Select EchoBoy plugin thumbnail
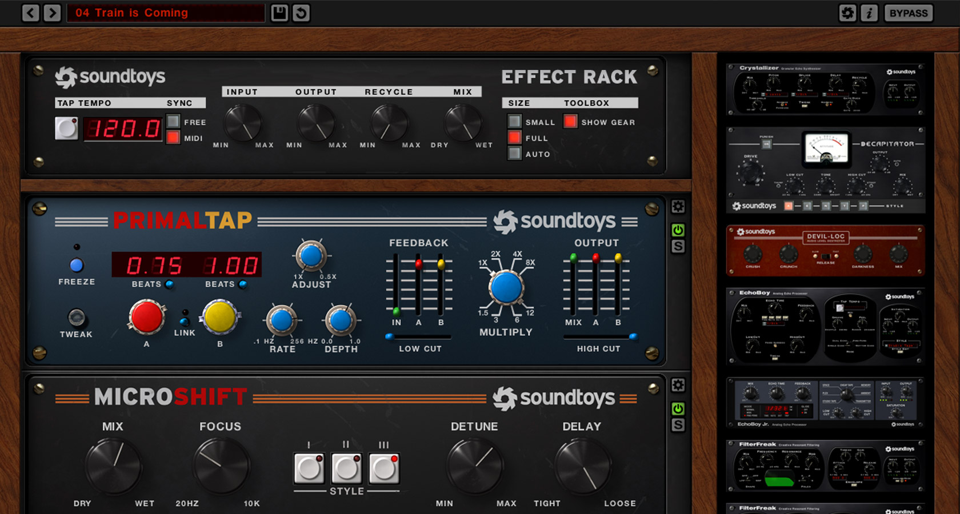 [825, 327]
